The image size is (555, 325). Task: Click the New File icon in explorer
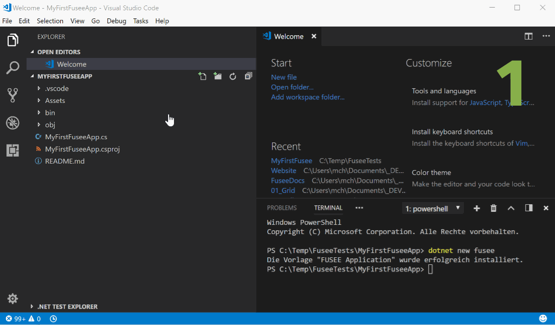(202, 76)
